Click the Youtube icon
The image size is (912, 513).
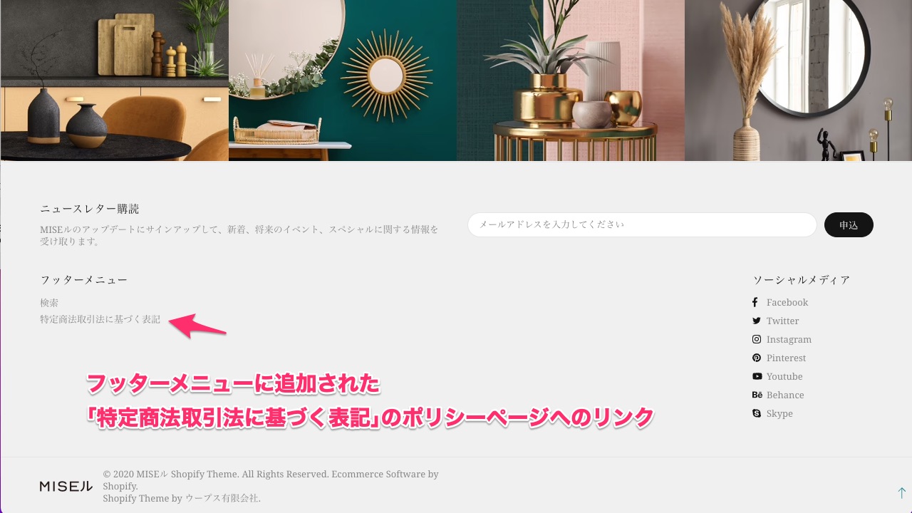click(x=757, y=376)
